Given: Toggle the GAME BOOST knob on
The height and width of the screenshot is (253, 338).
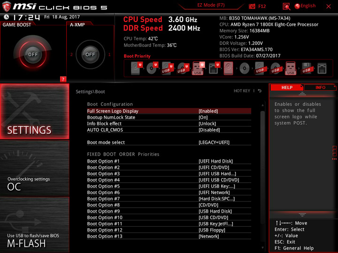Looking at the screenshot, I should click(x=33, y=54).
